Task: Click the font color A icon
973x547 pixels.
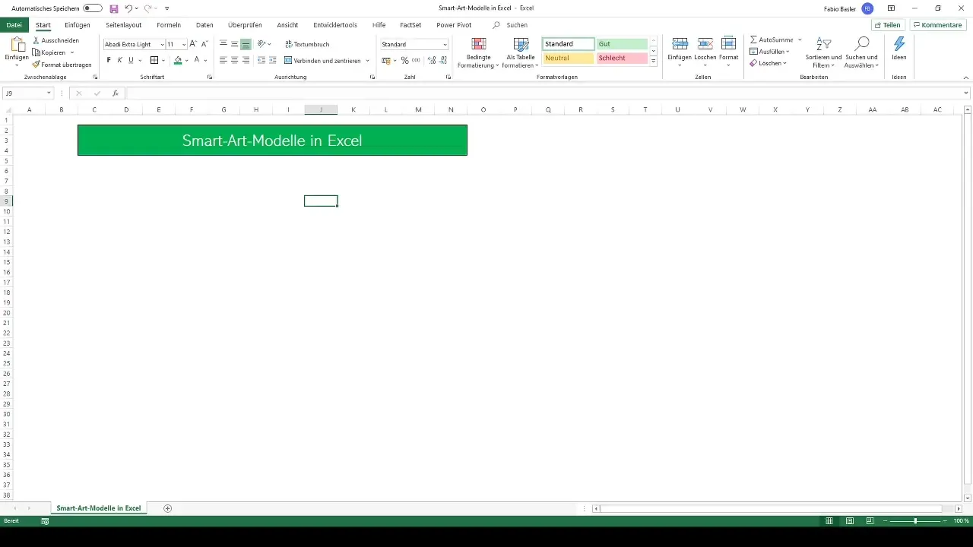Action: [x=196, y=60]
